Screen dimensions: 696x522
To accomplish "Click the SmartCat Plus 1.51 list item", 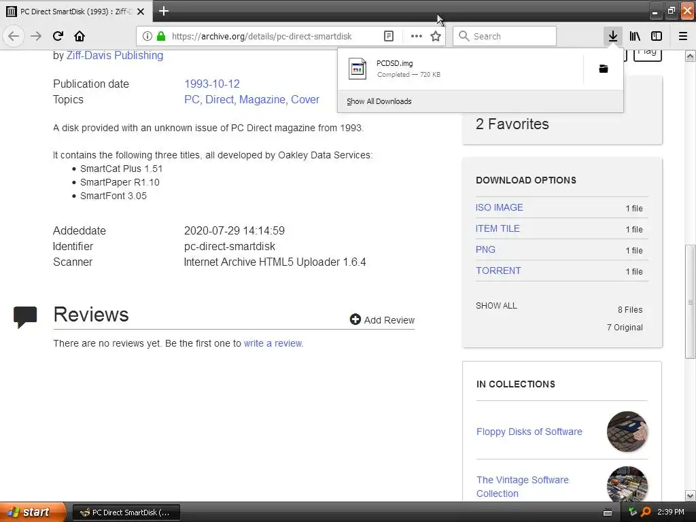I will 121,169.
